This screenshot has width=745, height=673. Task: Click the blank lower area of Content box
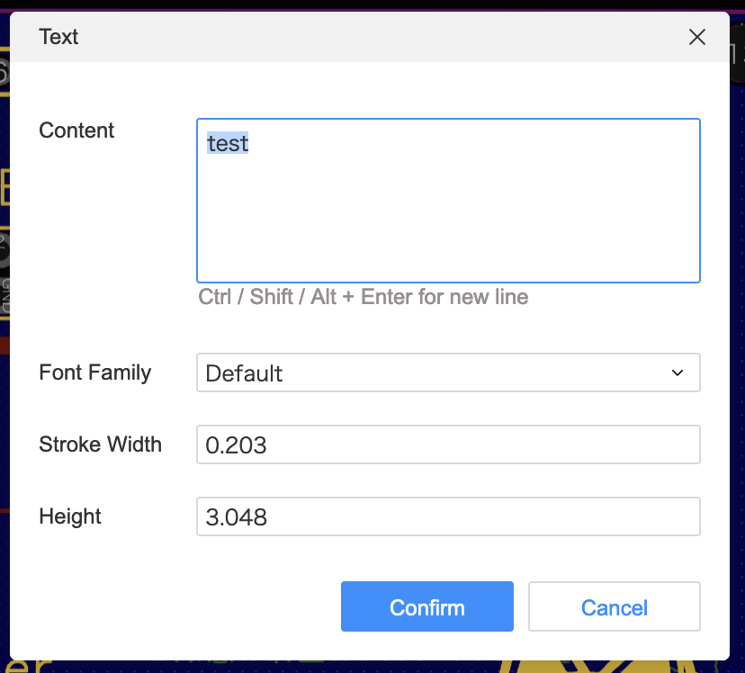pos(448,243)
